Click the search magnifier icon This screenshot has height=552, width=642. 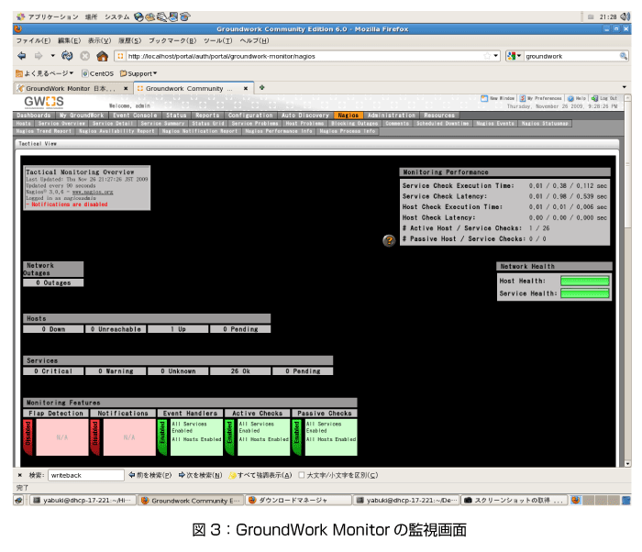(x=623, y=56)
